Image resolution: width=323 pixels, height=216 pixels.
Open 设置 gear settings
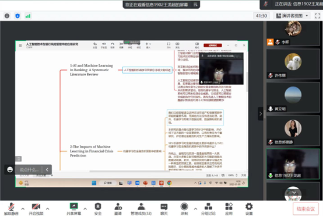[x=249, y=209]
